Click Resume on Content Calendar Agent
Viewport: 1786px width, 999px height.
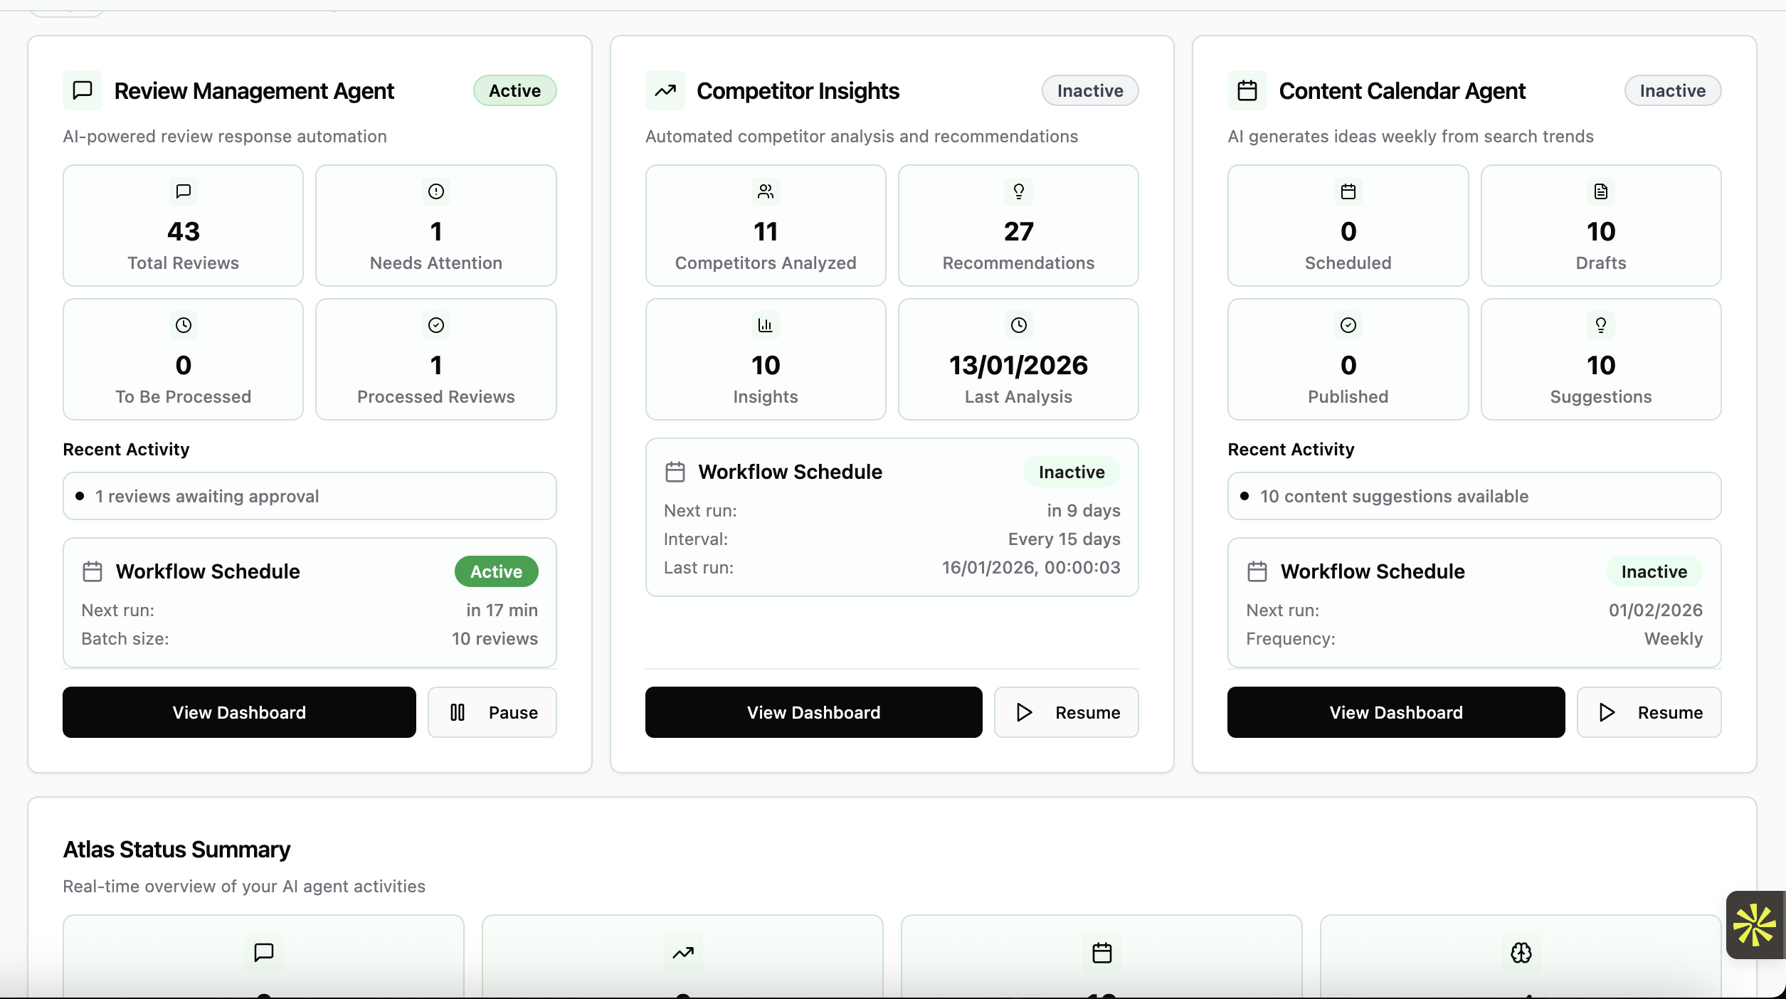click(1649, 712)
